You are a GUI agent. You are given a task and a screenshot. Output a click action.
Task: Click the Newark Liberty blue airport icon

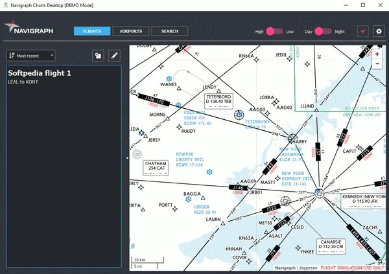coord(209,172)
